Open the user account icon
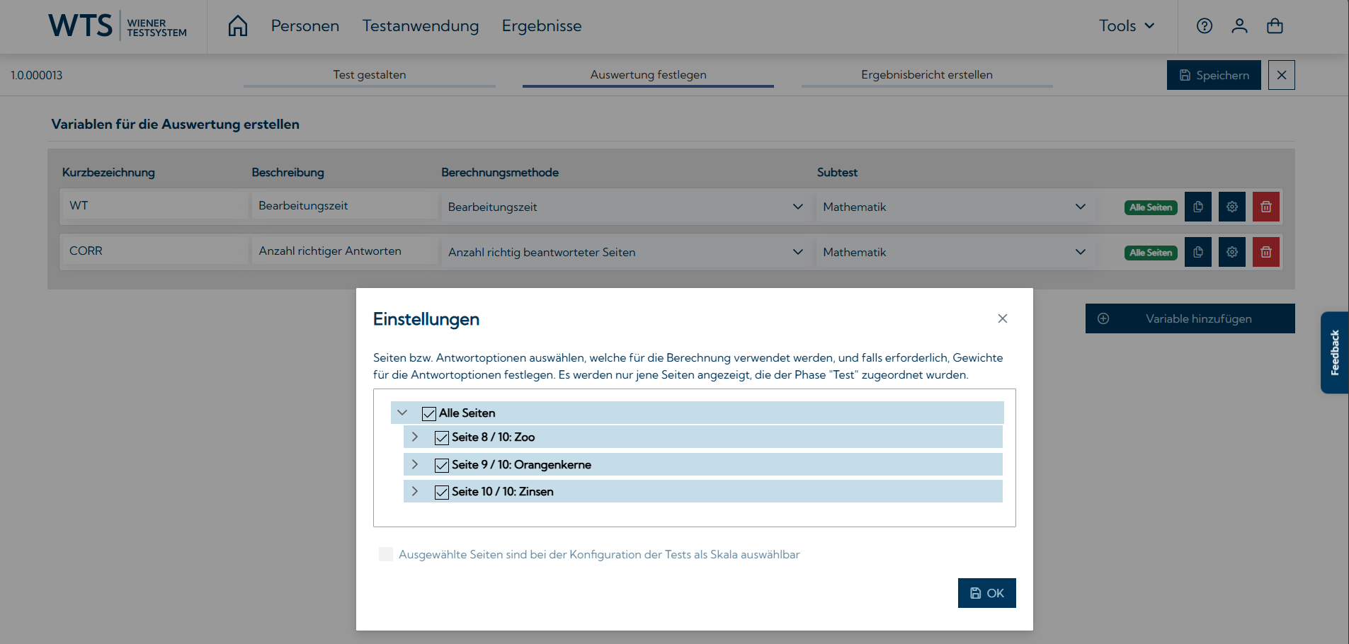 coord(1239,26)
